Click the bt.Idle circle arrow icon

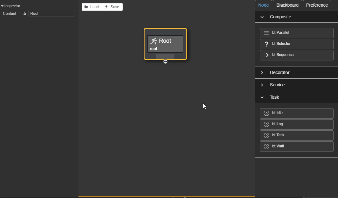(x=266, y=113)
